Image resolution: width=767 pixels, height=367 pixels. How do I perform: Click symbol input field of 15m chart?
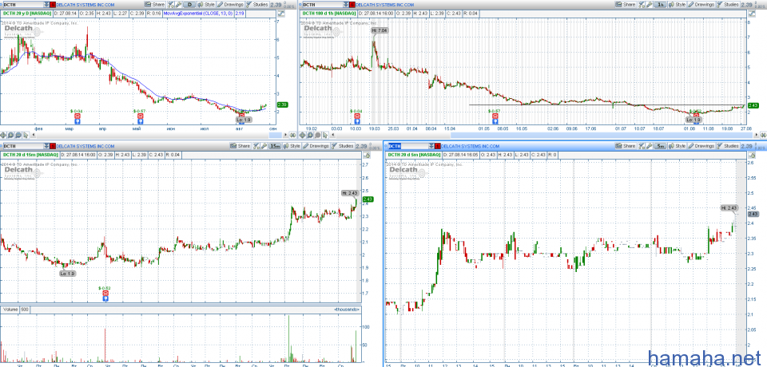pyautogui.click(x=23, y=146)
